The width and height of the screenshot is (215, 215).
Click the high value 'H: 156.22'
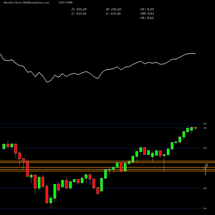point(114,9)
